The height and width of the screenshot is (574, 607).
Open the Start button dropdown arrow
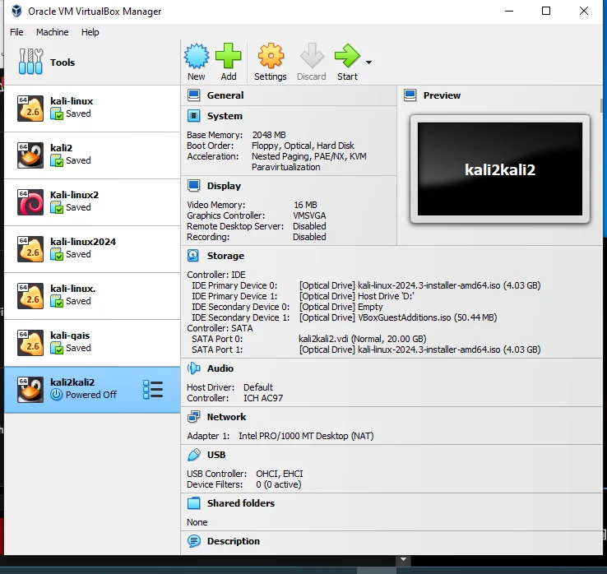coord(368,62)
